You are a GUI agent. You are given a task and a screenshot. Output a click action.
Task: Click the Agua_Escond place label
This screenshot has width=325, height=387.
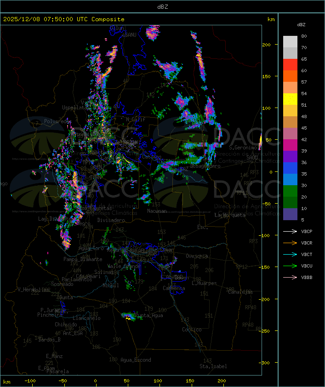click(x=136, y=360)
